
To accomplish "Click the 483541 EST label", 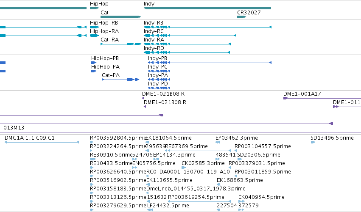I will click(226, 155).
